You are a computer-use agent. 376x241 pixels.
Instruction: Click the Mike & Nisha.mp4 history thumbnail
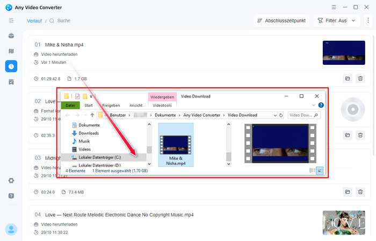(344, 52)
